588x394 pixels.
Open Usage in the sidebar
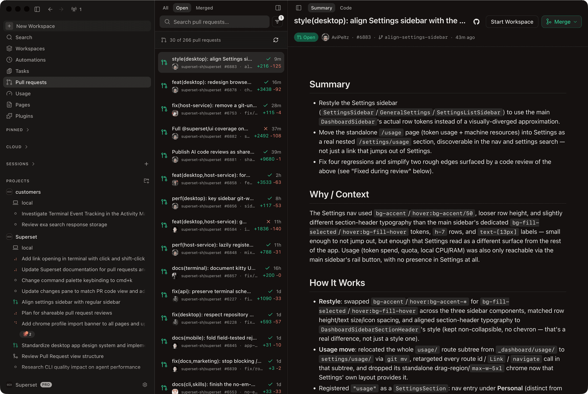tap(77, 94)
